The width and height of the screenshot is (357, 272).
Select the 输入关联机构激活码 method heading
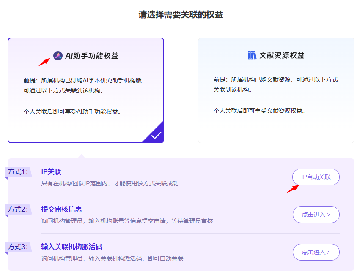(x=71, y=247)
